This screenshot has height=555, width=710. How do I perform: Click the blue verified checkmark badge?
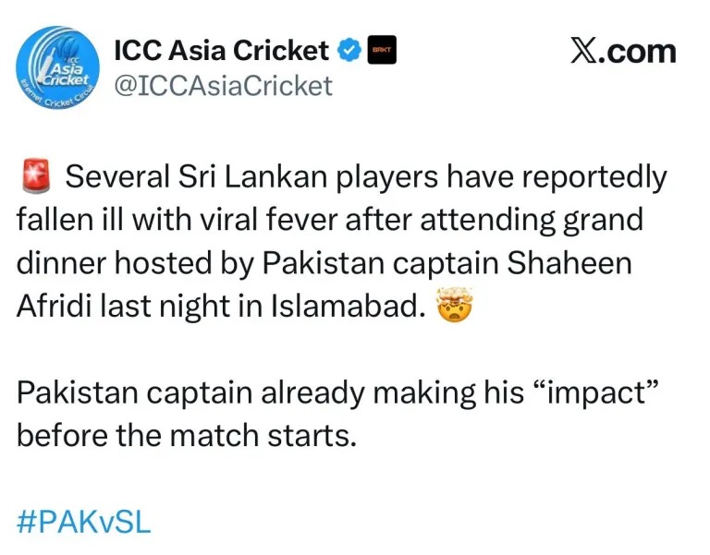(x=349, y=50)
